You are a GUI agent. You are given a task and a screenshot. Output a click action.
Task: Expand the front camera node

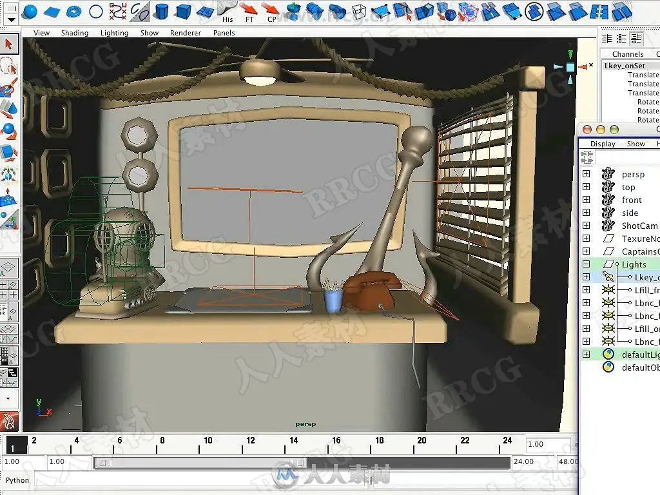[586, 200]
